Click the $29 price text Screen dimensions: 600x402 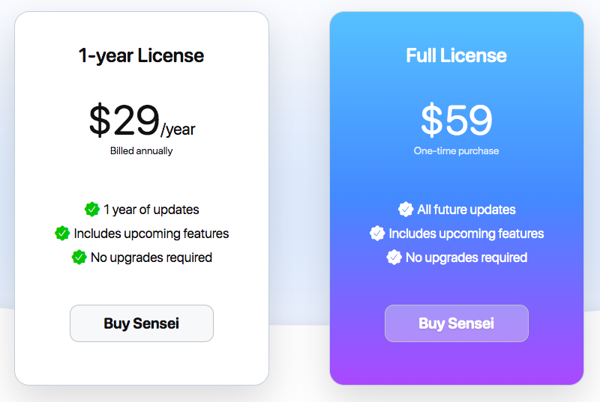point(124,121)
